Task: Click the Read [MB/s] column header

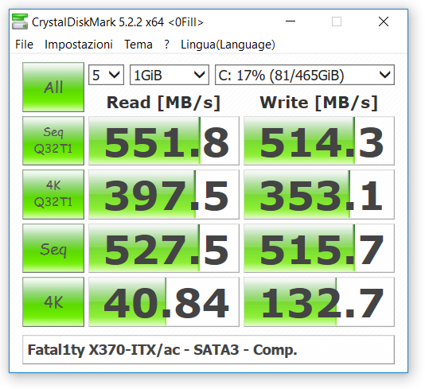Action: point(163,103)
